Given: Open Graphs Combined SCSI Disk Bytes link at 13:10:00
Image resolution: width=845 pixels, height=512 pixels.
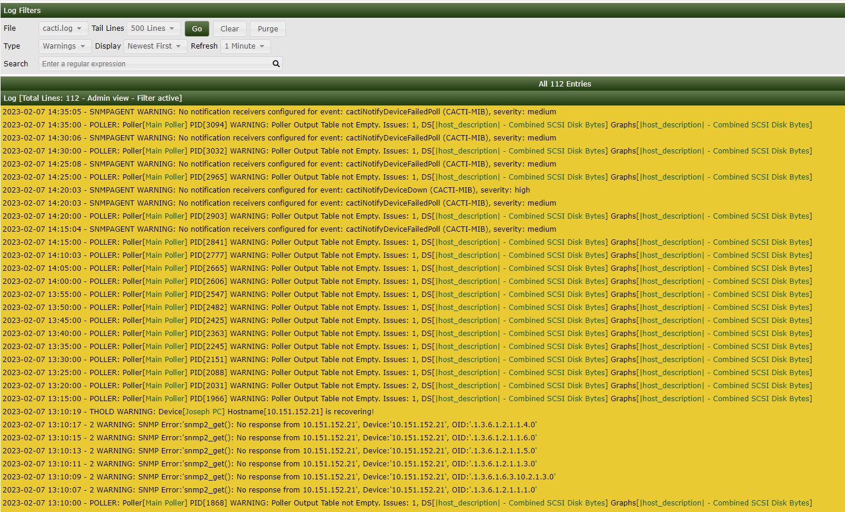Looking at the screenshot, I should coord(725,503).
